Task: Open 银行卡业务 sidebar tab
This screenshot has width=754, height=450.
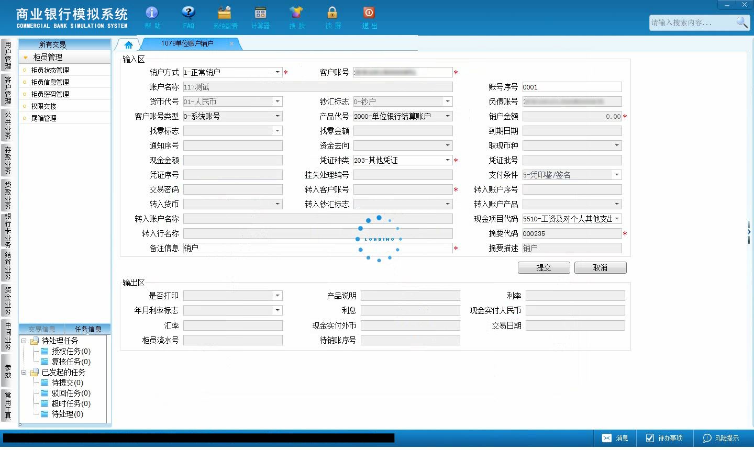Action: 7,230
